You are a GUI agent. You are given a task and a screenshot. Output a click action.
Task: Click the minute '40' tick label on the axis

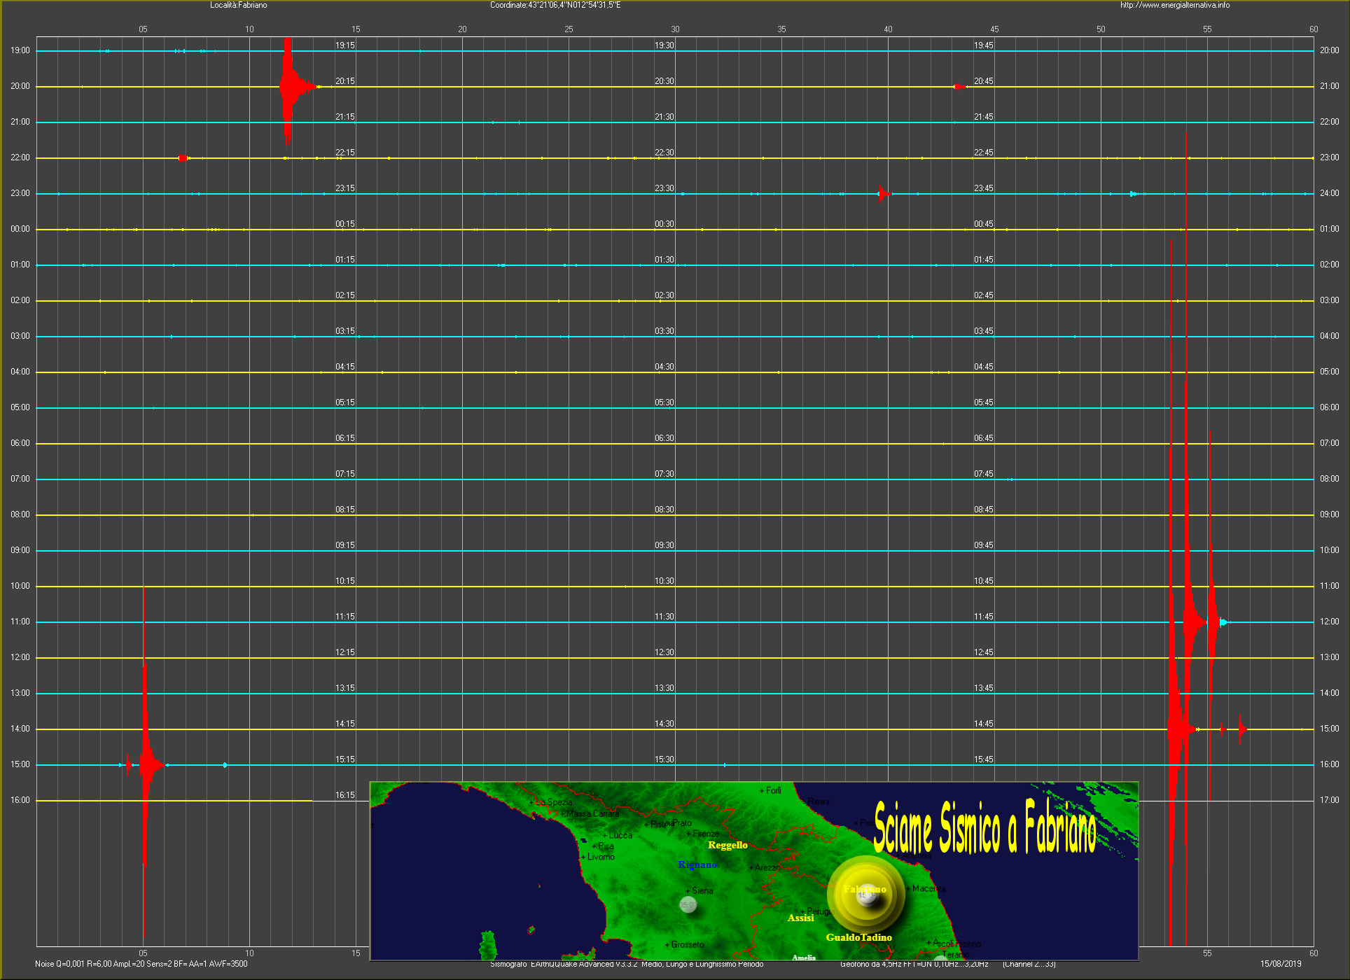(888, 29)
